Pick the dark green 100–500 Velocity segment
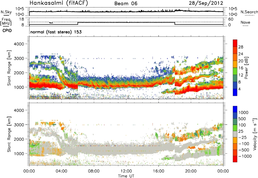258x178 pixels. coord(235,122)
